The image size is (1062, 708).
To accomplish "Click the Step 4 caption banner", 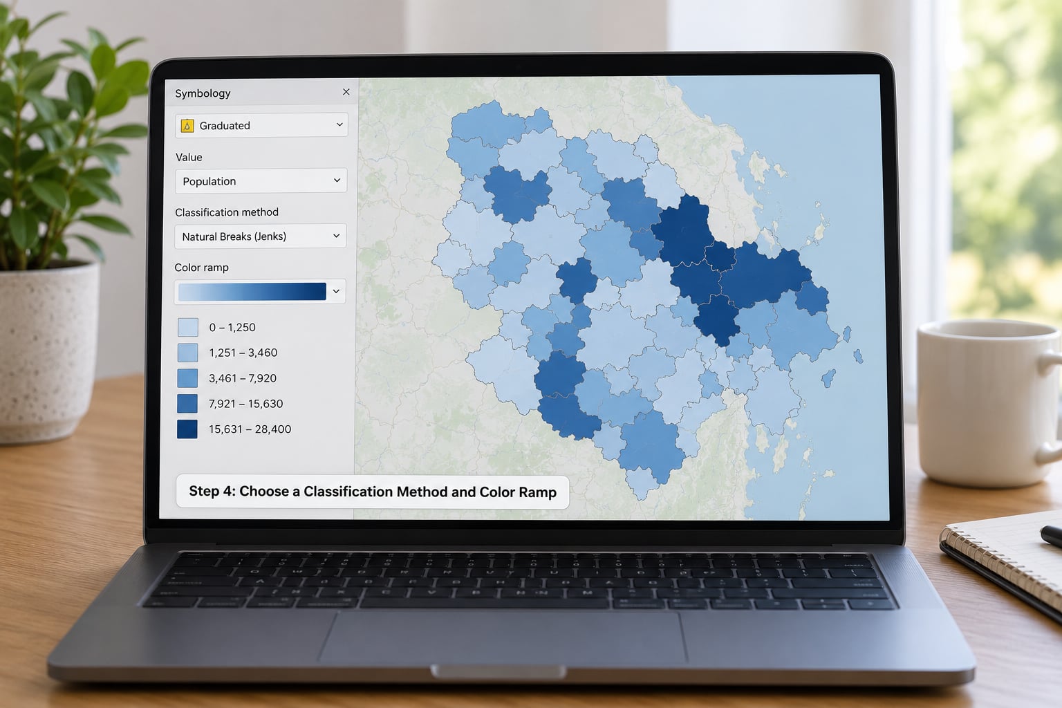I will [x=373, y=492].
